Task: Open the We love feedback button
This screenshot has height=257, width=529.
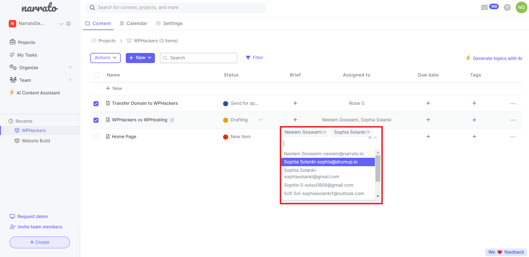Action: click(506, 252)
